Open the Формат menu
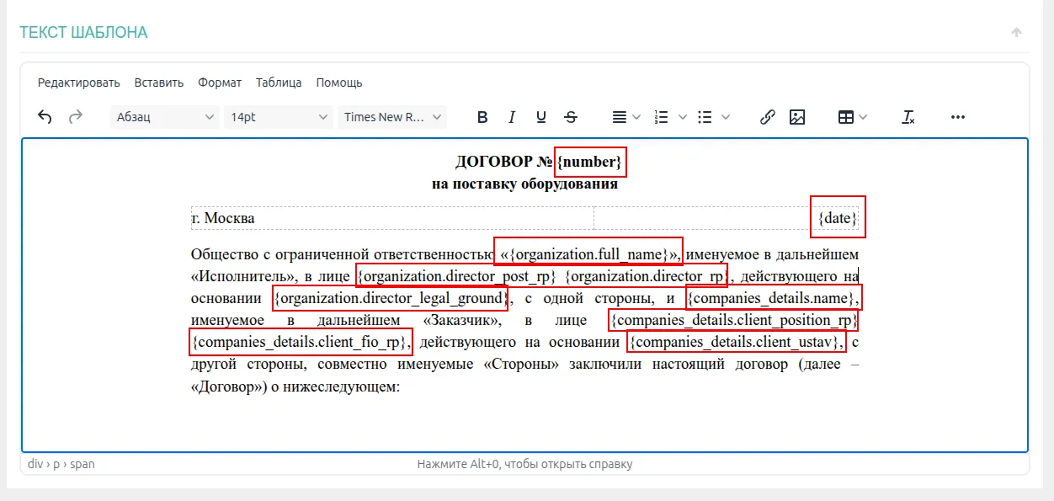Image resolution: width=1054 pixels, height=501 pixels. 220,83
